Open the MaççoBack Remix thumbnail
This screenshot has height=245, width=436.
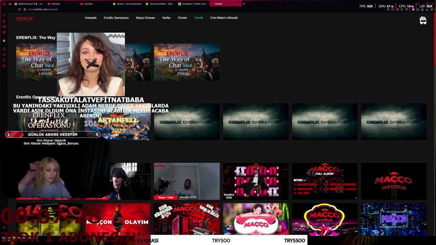256,181
